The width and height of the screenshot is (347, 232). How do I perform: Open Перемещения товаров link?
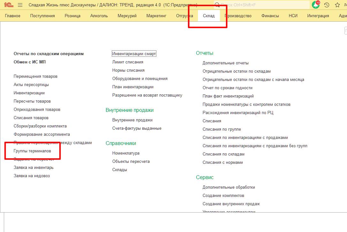(35, 76)
